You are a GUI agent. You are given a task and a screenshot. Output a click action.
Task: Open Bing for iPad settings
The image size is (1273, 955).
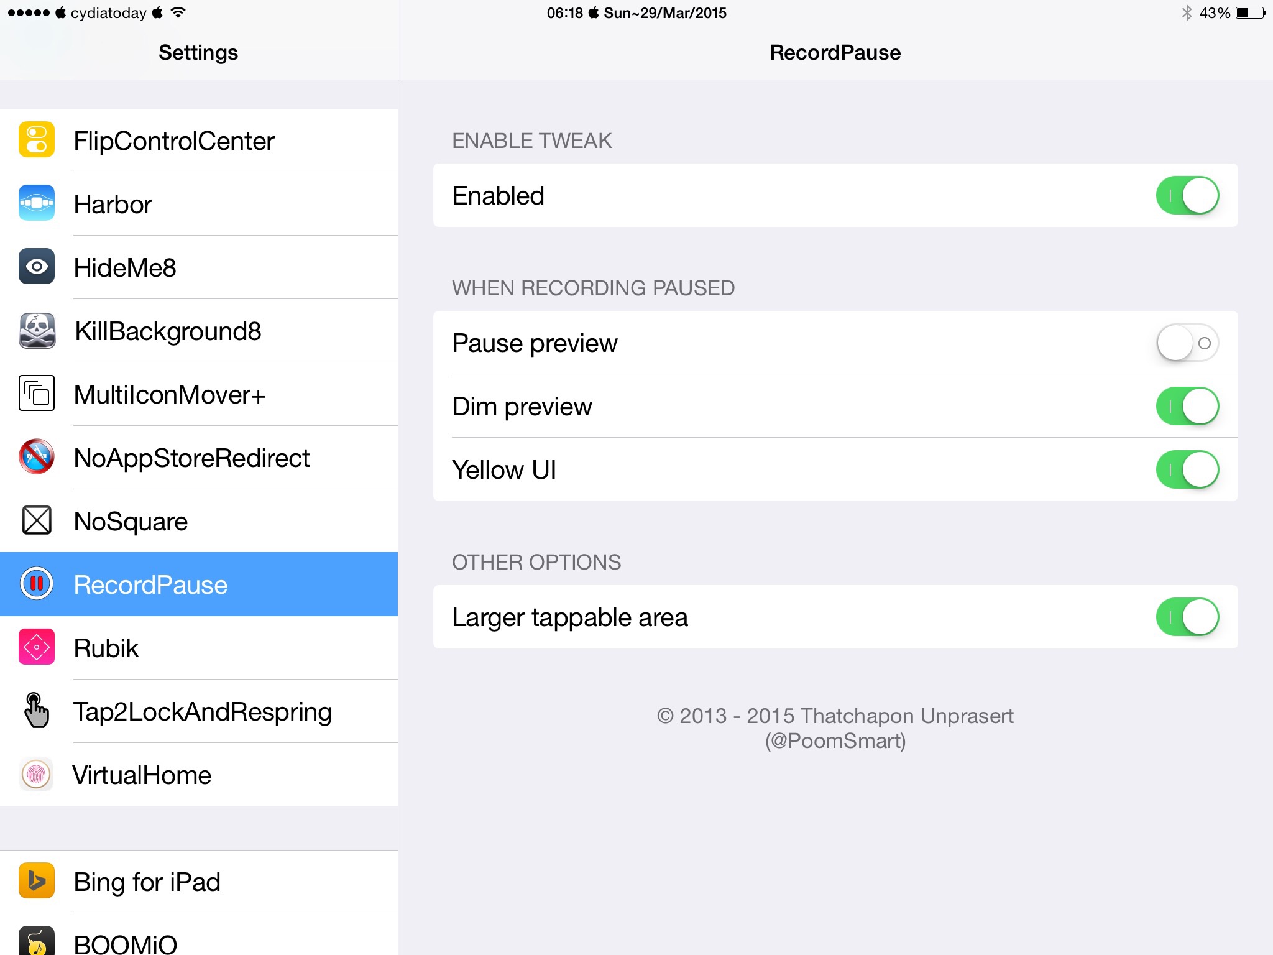tap(199, 882)
